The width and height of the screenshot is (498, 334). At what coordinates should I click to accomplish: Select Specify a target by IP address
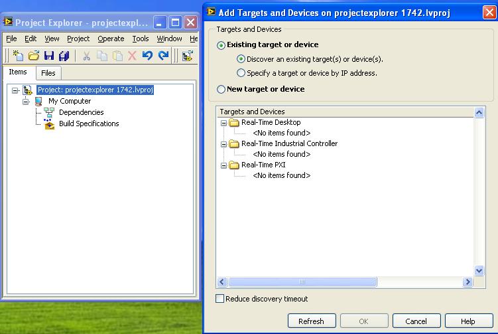click(241, 73)
